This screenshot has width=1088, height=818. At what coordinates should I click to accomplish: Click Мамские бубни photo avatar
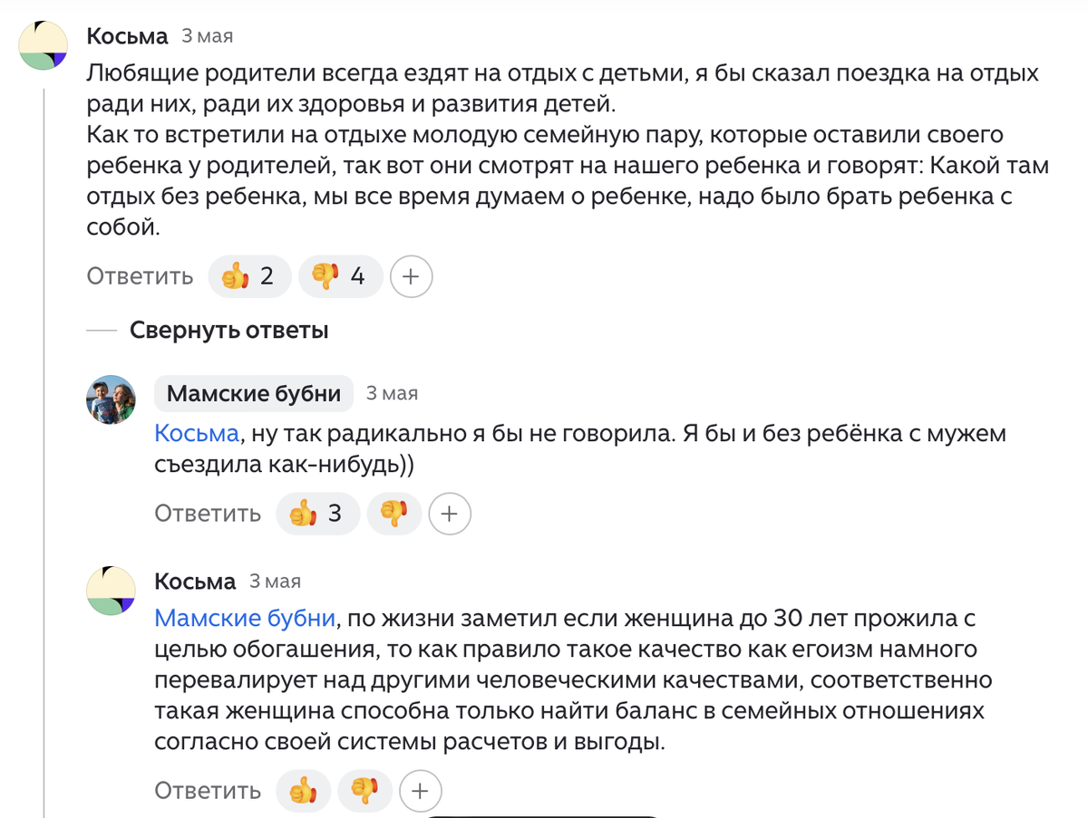click(x=111, y=399)
